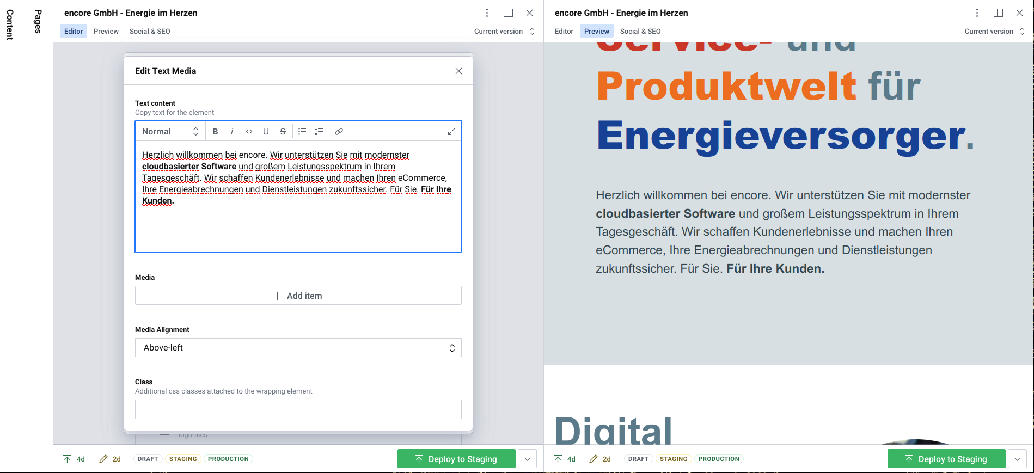This screenshot has height=473, width=1034.
Task: Click DRAFT badge in right pane
Action: [x=638, y=459]
